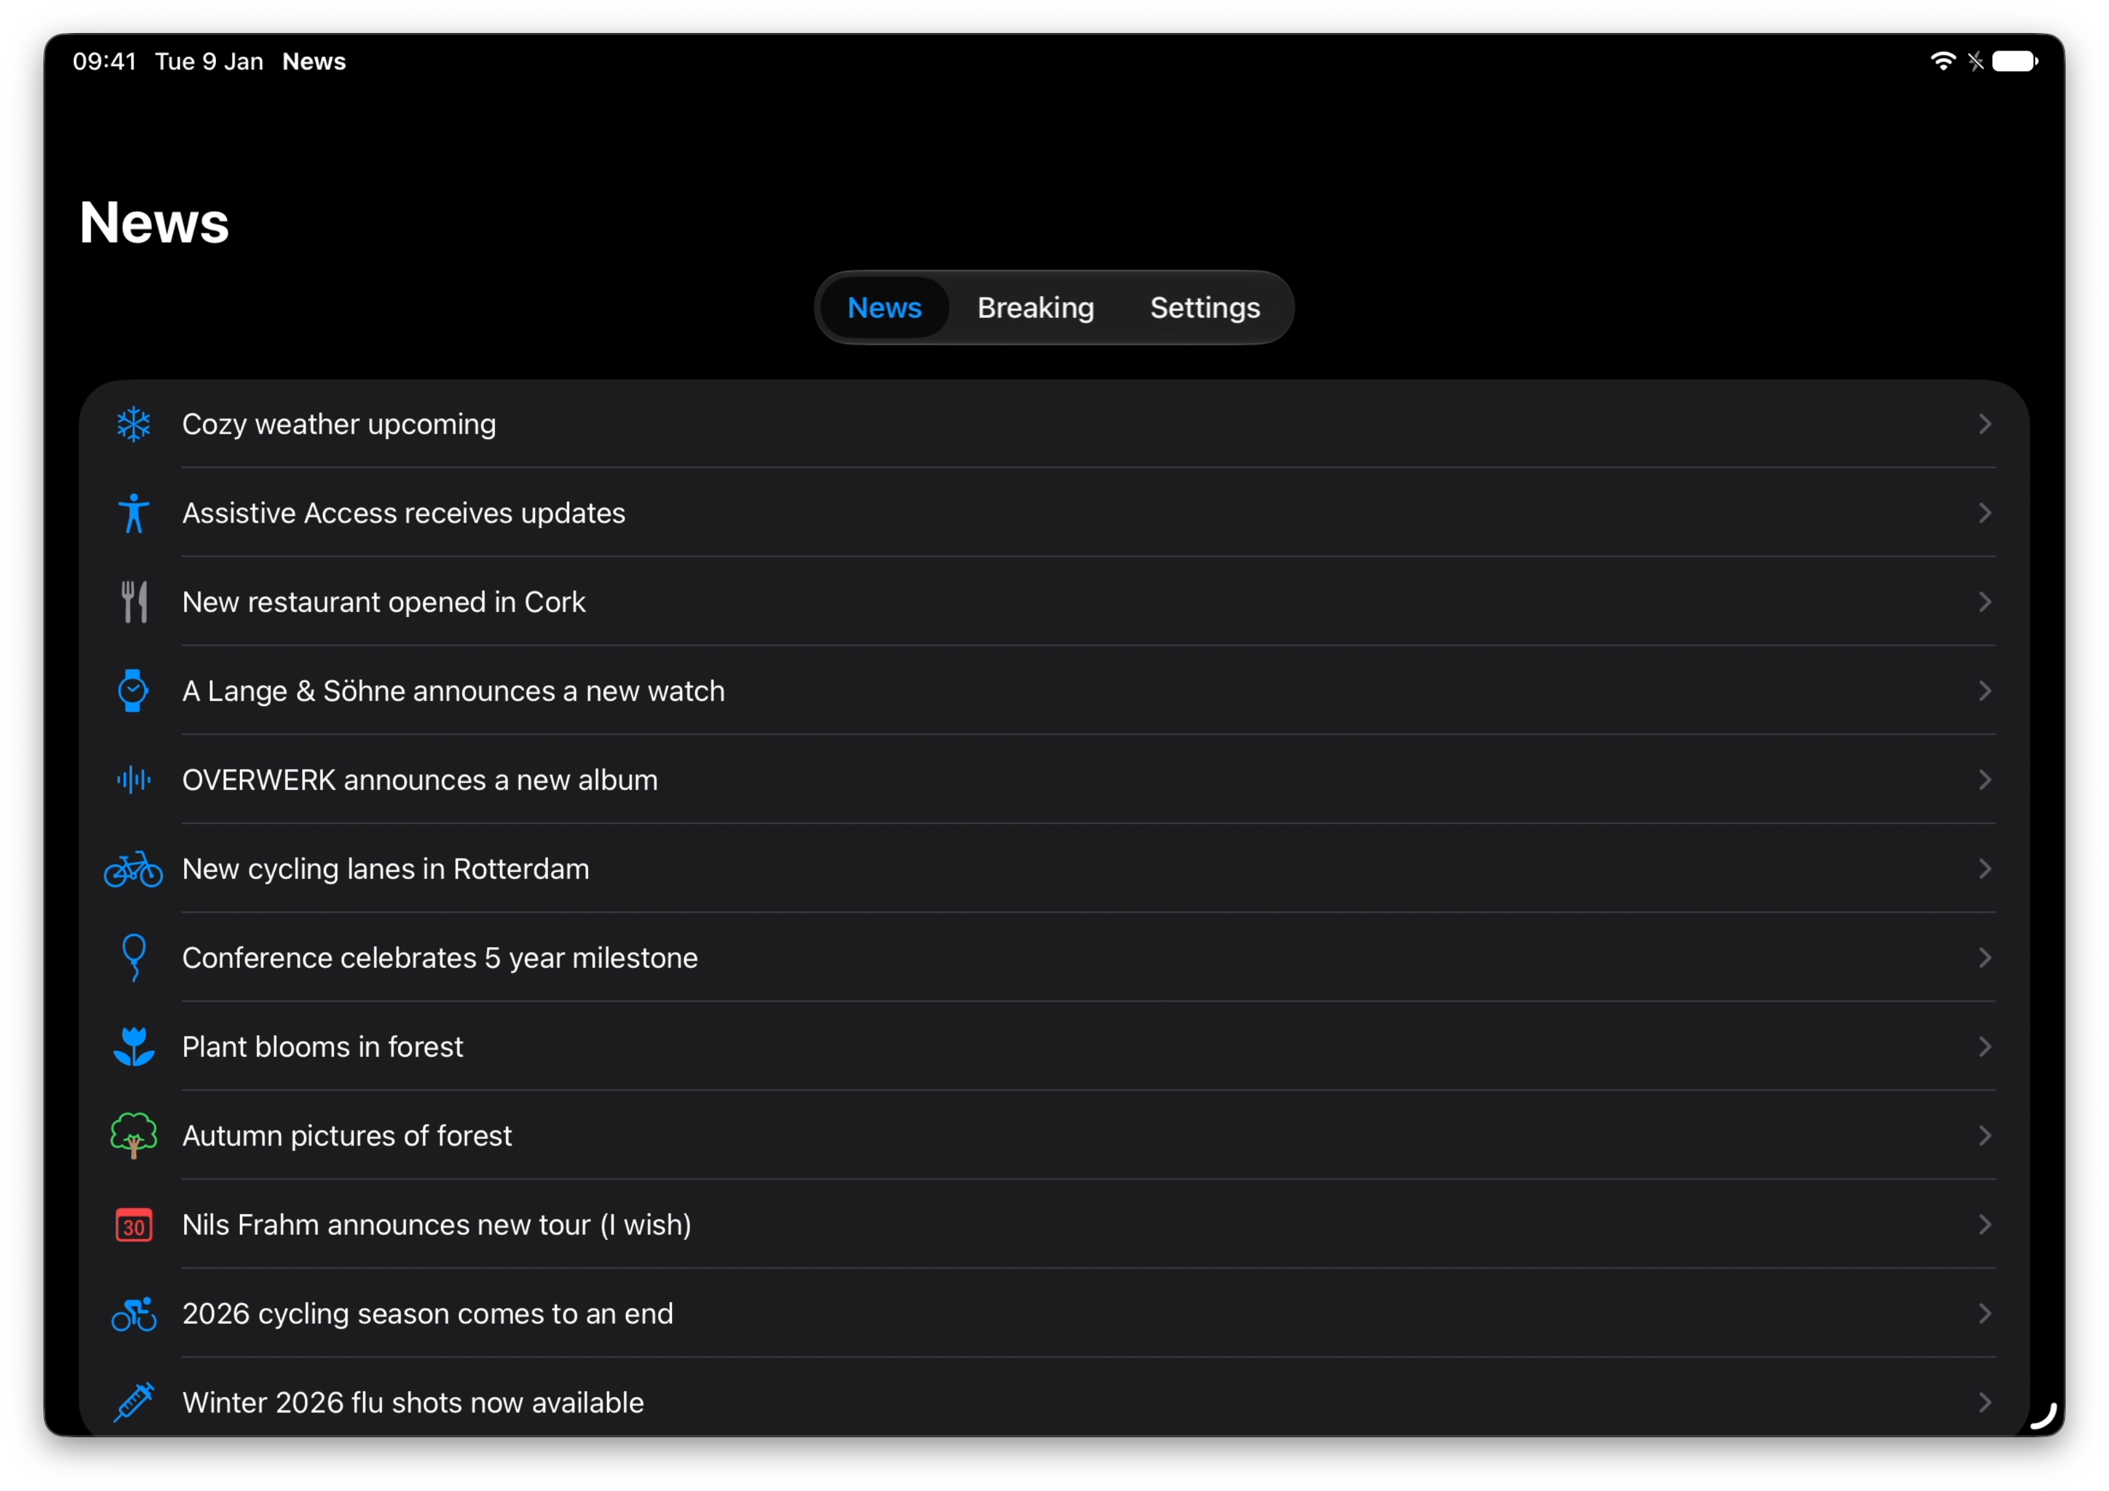This screenshot has width=2109, height=1491.
Task: Open the Settings tab
Action: point(1205,307)
